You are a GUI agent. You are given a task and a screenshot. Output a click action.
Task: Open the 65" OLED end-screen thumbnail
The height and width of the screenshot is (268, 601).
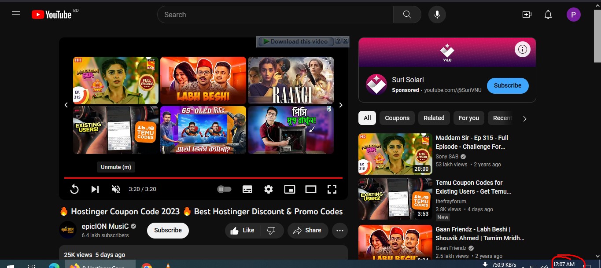pos(203,130)
